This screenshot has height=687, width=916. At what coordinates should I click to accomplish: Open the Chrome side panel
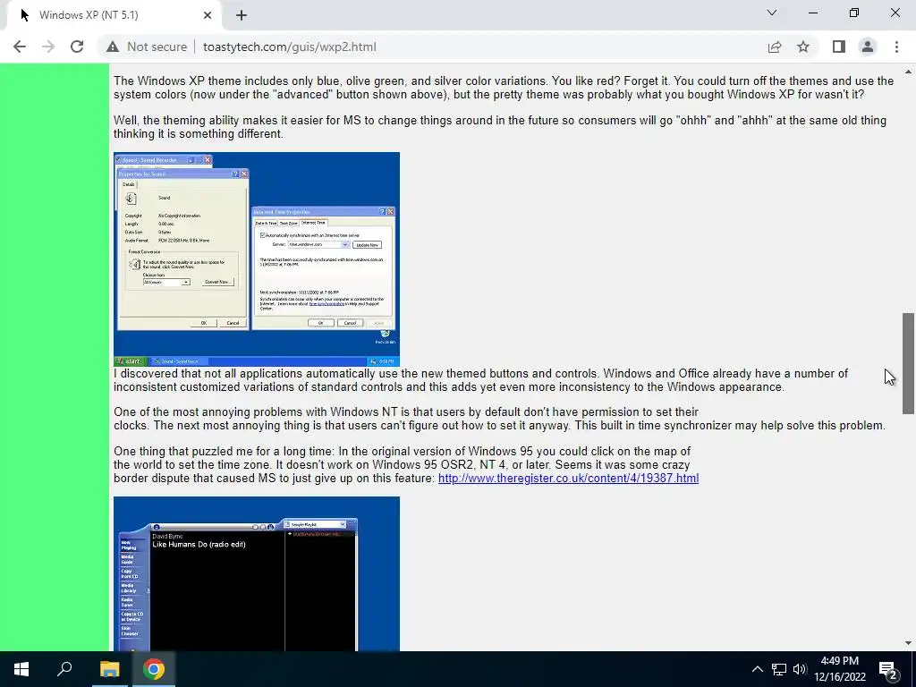point(839,47)
